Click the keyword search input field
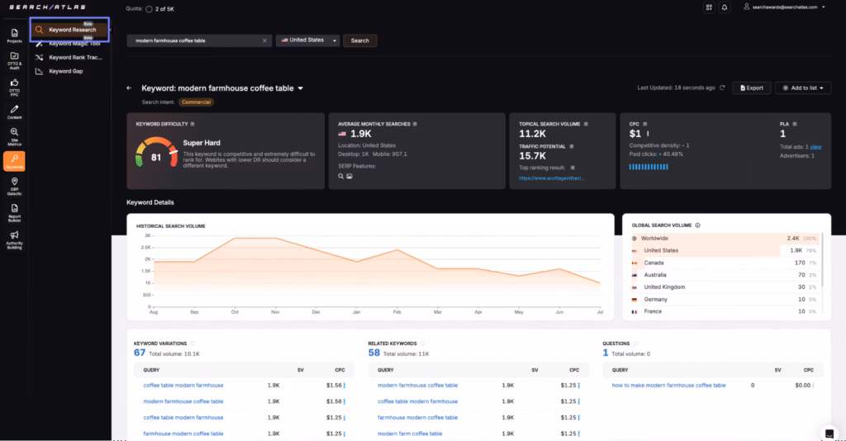Image resolution: width=846 pixels, height=441 pixels. click(195, 40)
